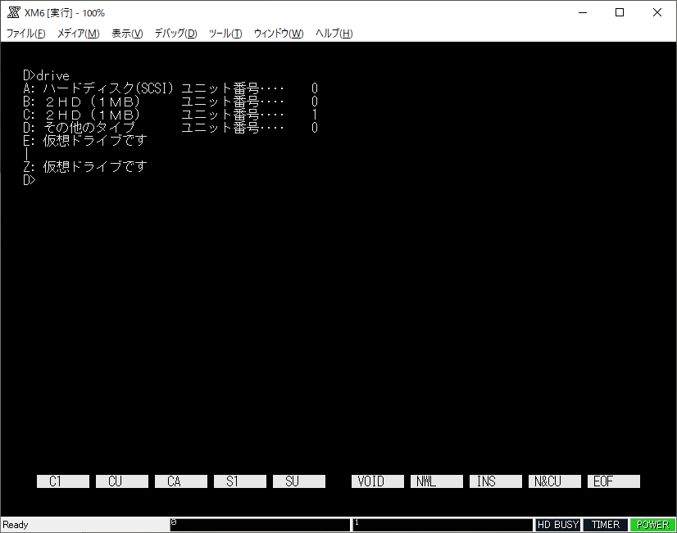This screenshot has width=677, height=533.
Task: Click the CU function key label
Action: click(122, 481)
